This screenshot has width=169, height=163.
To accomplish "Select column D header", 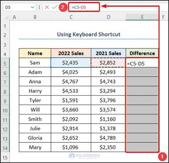I will [108, 17].
